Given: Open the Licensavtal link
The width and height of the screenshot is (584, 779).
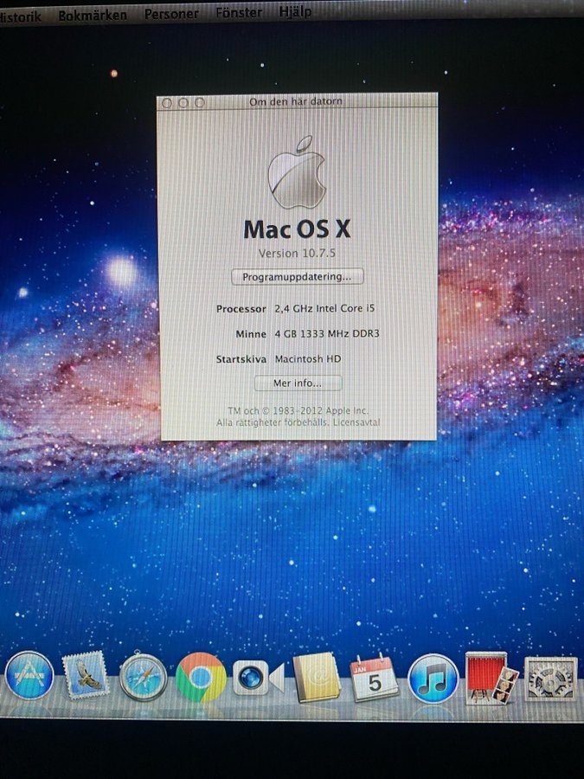Looking at the screenshot, I should point(359,422).
